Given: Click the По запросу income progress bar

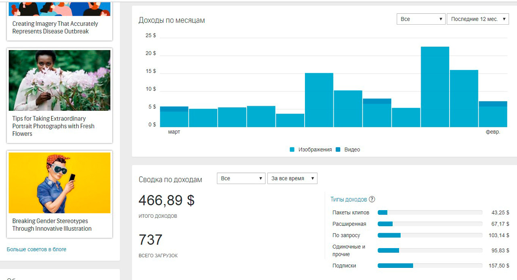Looking at the screenshot, I should [430, 235].
